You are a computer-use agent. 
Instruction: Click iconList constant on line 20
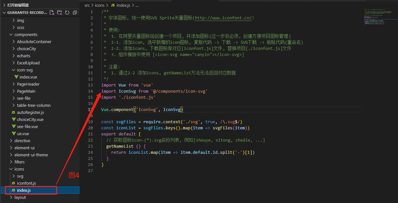pyautogui.click(x=126, y=128)
